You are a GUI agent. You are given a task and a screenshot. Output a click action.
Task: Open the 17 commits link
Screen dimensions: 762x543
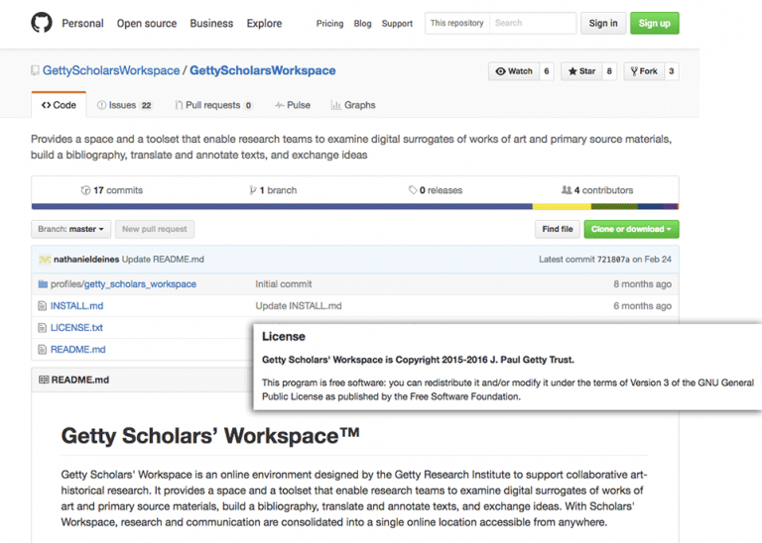coord(112,190)
